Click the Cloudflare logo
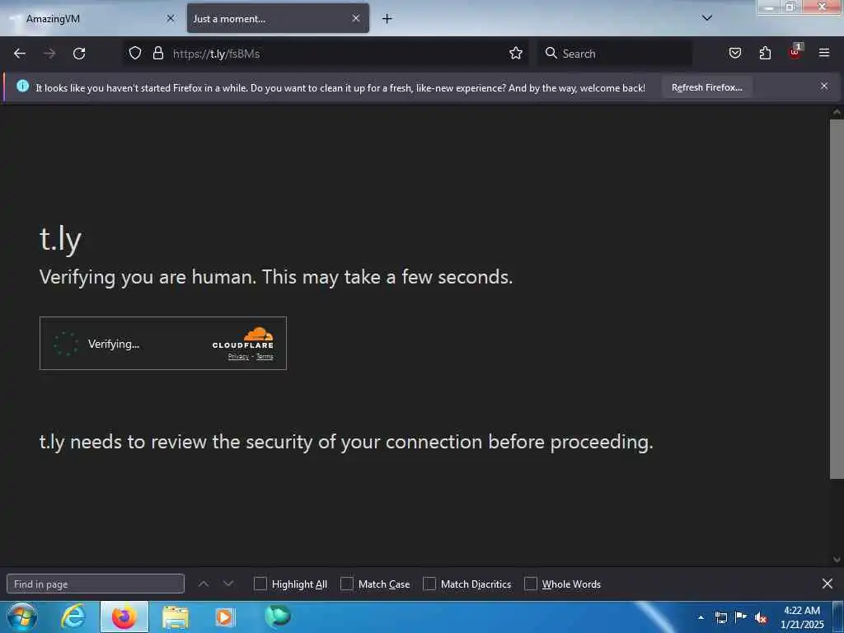This screenshot has height=633, width=844. [243, 337]
